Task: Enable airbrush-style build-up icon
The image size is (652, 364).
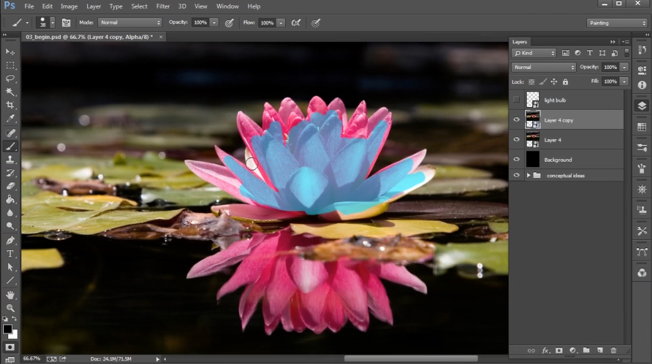Action: pyautogui.click(x=296, y=23)
